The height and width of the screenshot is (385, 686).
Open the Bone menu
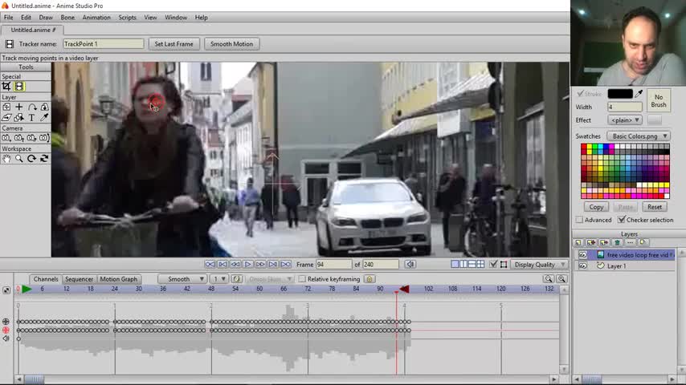(67, 18)
